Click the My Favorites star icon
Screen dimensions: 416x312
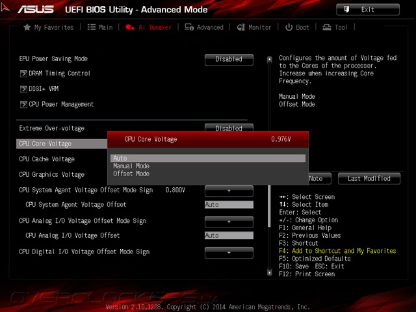(27, 27)
